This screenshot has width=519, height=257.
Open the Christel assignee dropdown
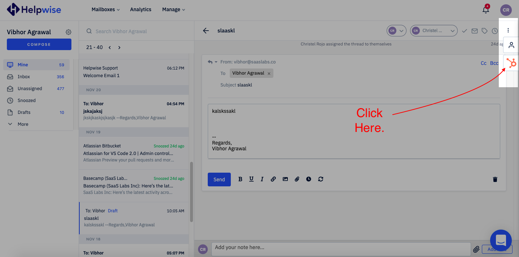coord(434,31)
